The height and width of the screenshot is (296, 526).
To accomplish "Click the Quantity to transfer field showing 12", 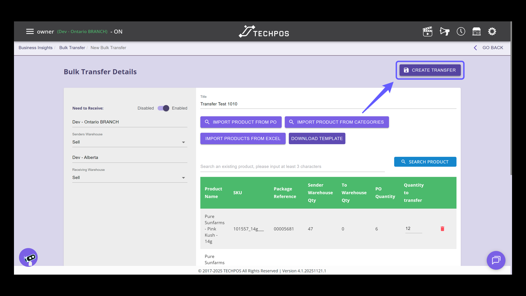I will tap(413, 229).
